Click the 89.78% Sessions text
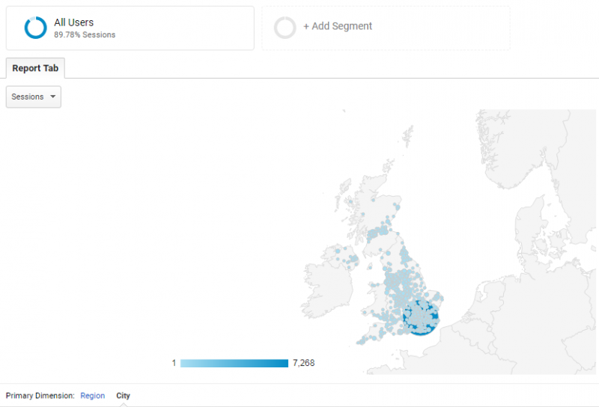 tap(85, 34)
